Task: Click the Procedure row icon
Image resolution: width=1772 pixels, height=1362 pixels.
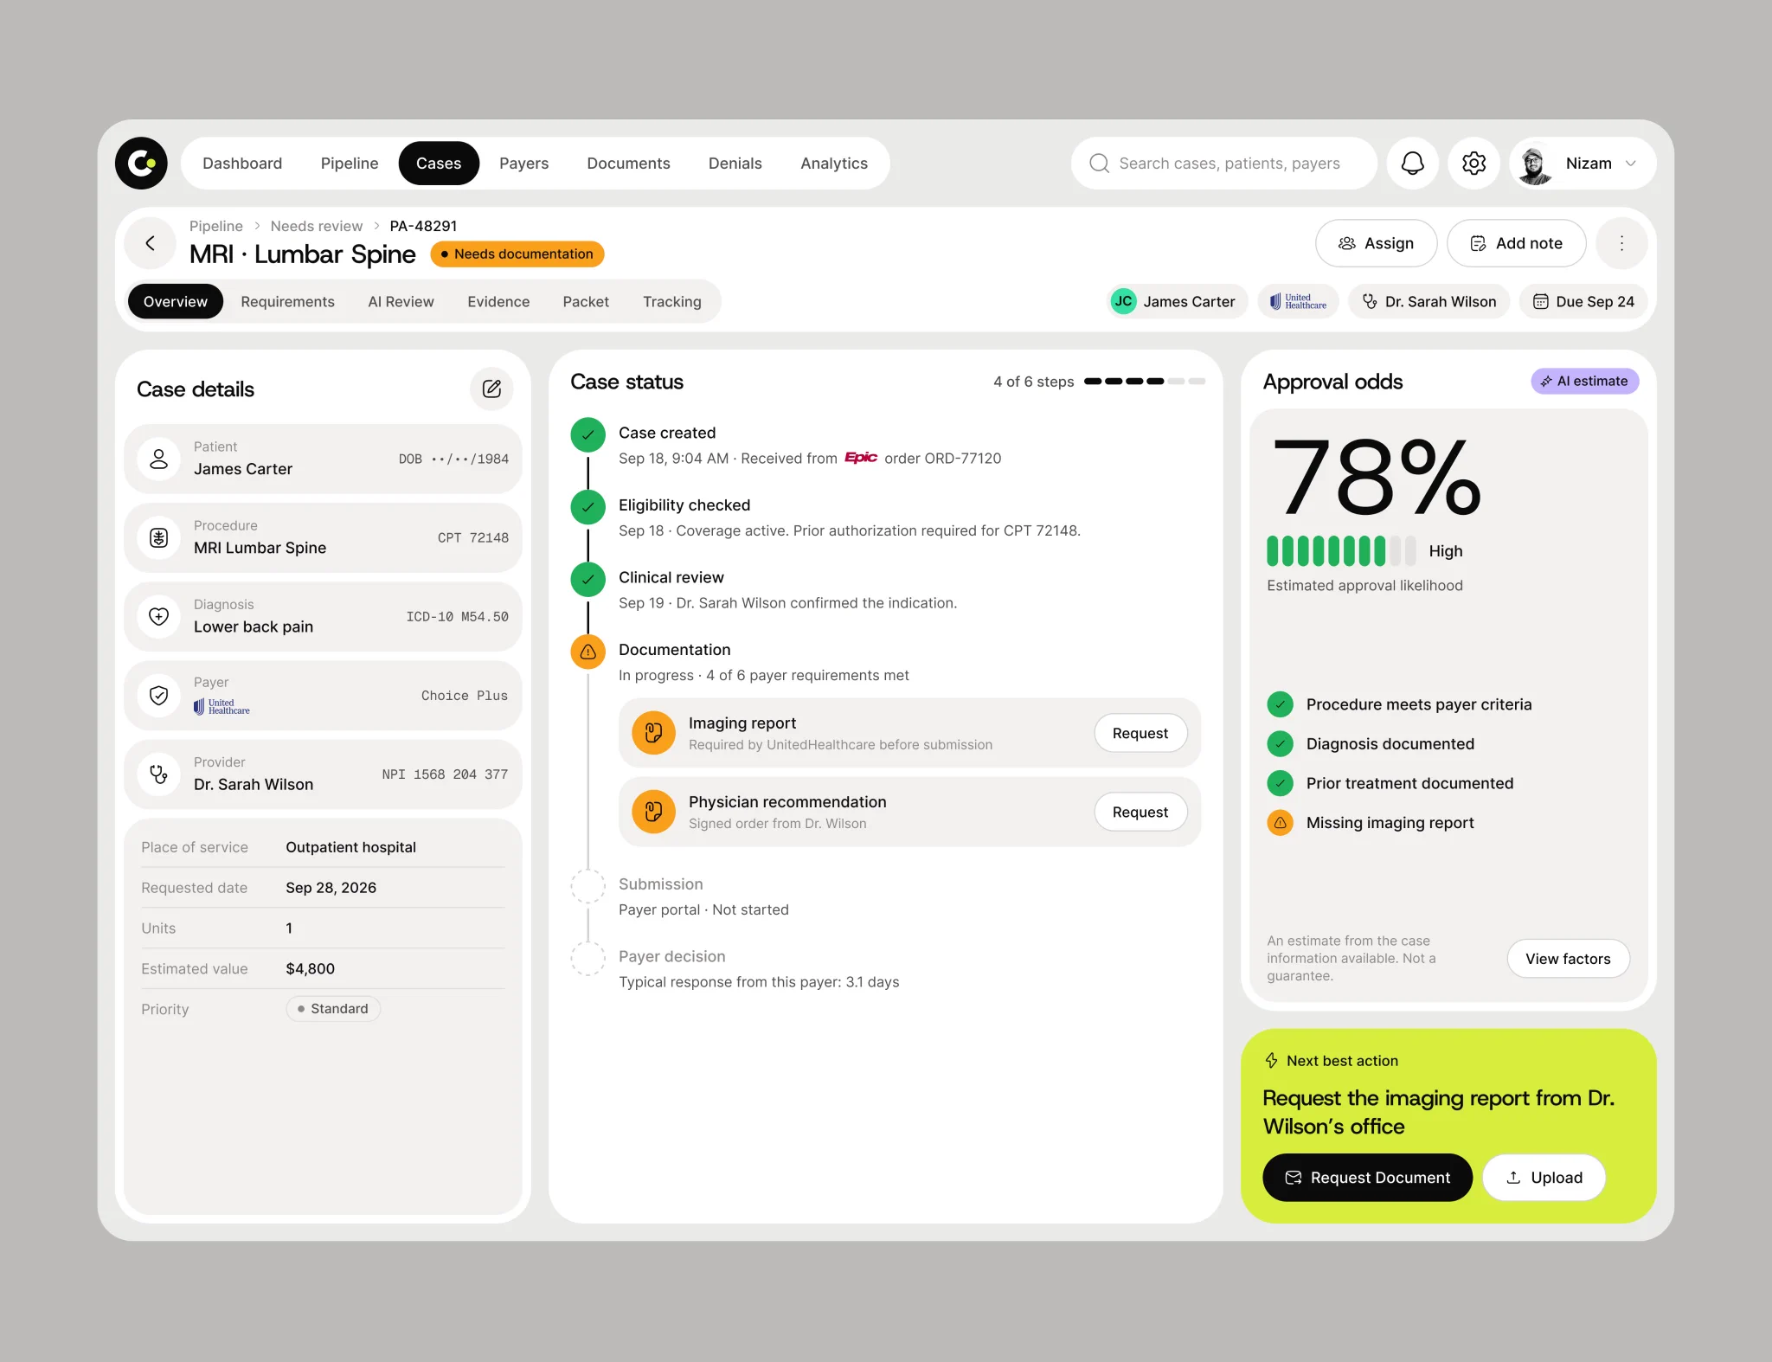Action: pyautogui.click(x=159, y=537)
